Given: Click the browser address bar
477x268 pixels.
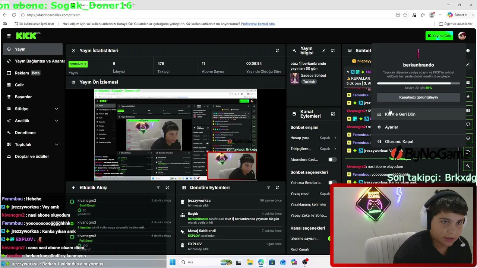Looking at the screenshot, I should [209, 15].
